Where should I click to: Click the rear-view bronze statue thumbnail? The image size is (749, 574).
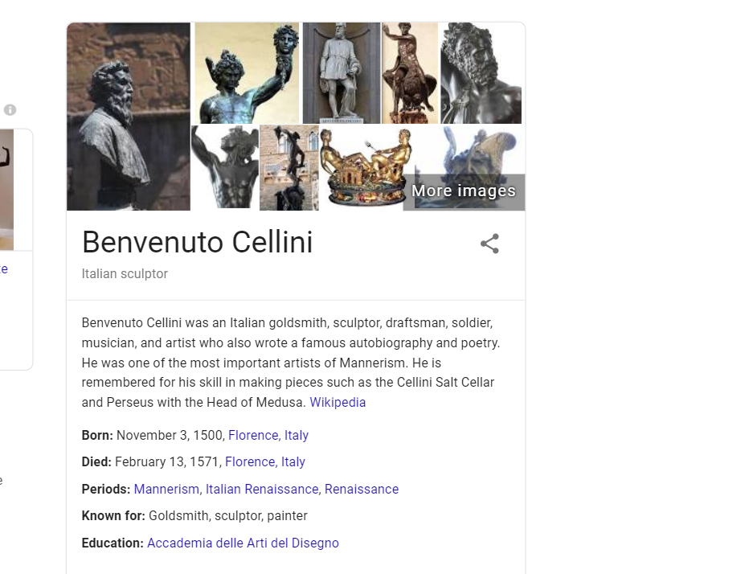pos(224,166)
